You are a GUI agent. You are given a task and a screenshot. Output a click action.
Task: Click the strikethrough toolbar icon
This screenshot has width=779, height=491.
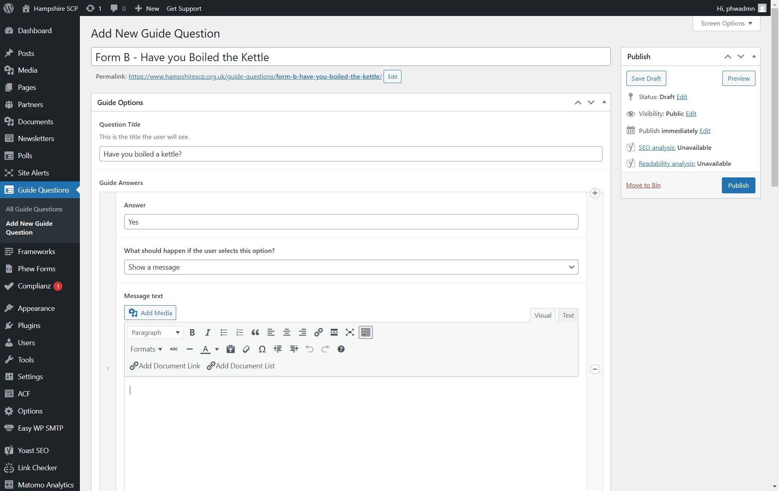point(174,349)
